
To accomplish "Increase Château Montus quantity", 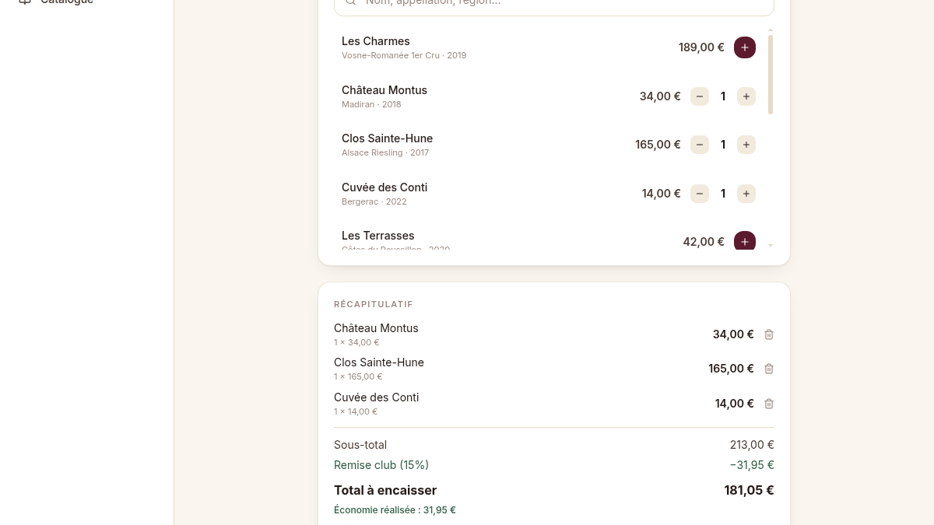I will click(x=746, y=96).
